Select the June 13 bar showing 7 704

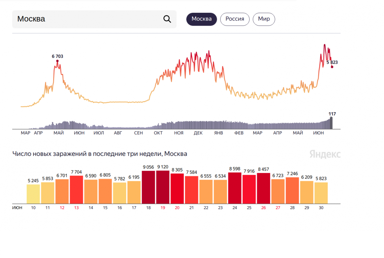tap(76, 190)
